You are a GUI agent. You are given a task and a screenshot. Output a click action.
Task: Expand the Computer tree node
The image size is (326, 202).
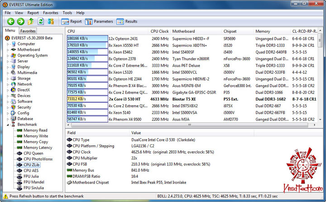[8, 44]
